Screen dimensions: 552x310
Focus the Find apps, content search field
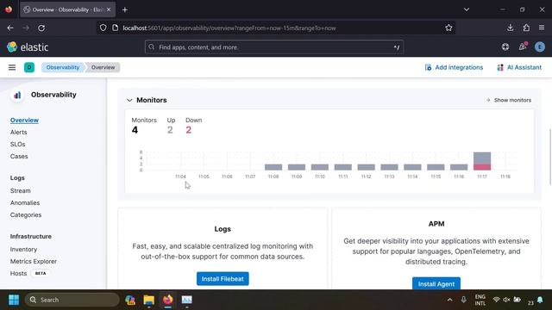coord(274,47)
